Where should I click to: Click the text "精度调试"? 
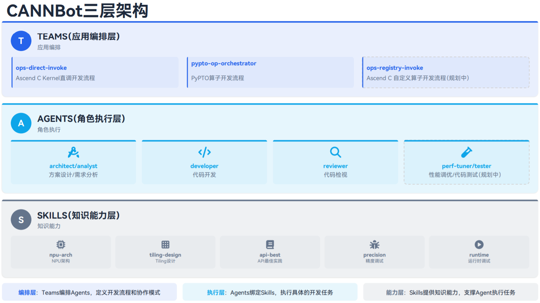pos(375,261)
